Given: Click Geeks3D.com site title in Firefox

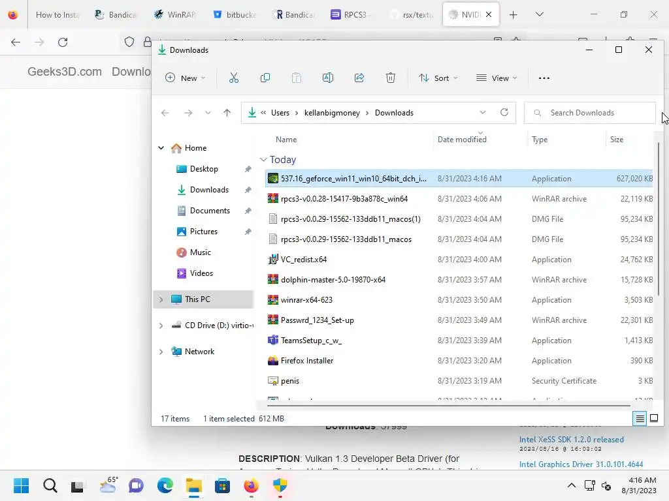Looking at the screenshot, I should tap(65, 72).
